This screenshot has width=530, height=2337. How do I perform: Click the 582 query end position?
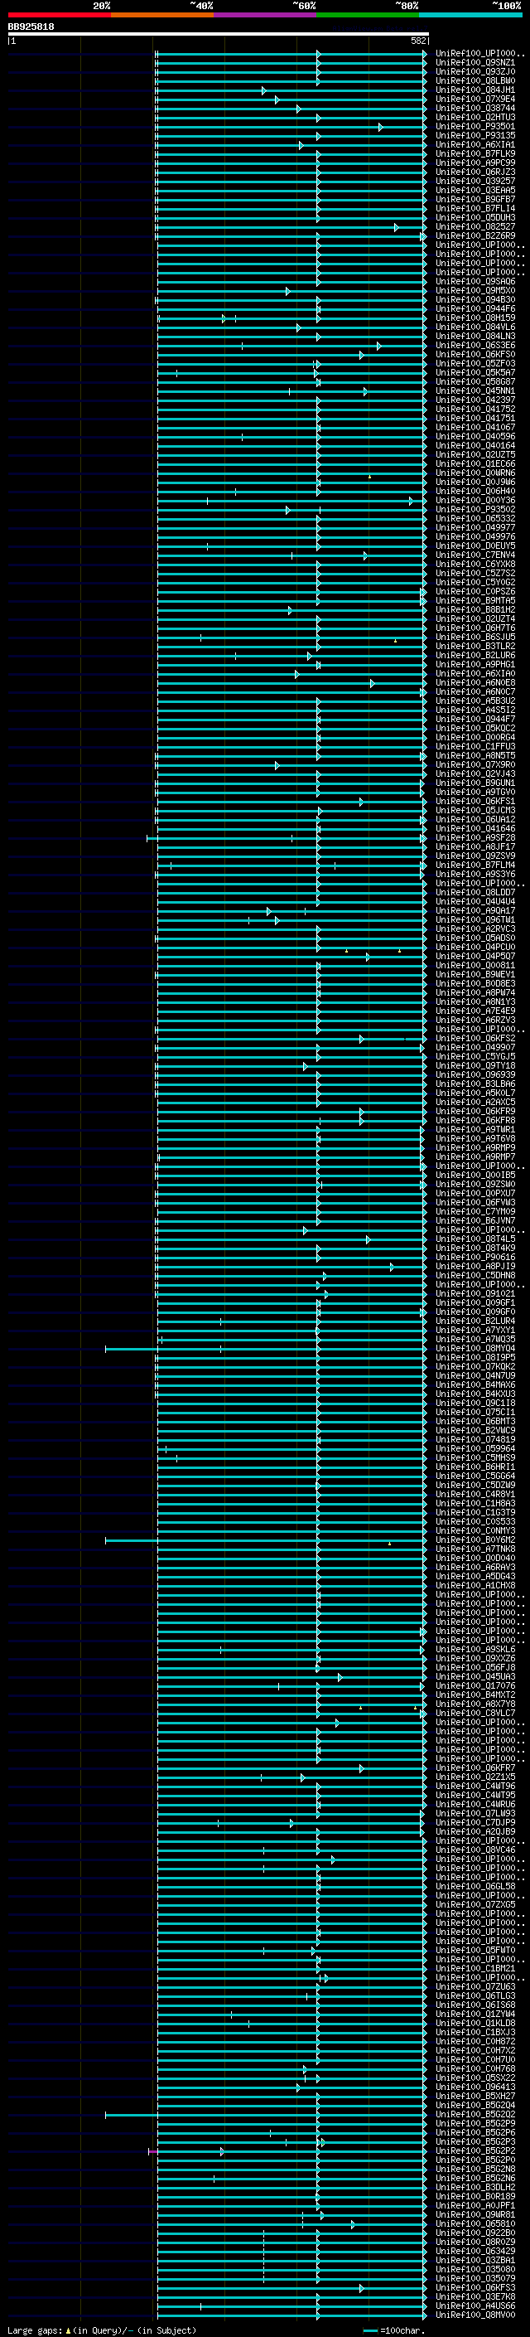[x=417, y=41]
